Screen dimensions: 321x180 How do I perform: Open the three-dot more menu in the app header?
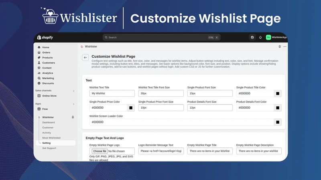pos(285,46)
